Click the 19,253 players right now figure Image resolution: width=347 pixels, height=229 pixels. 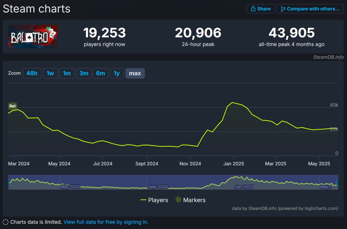(x=105, y=33)
